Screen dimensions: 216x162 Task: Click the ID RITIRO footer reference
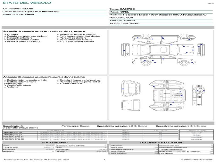point(197,160)
